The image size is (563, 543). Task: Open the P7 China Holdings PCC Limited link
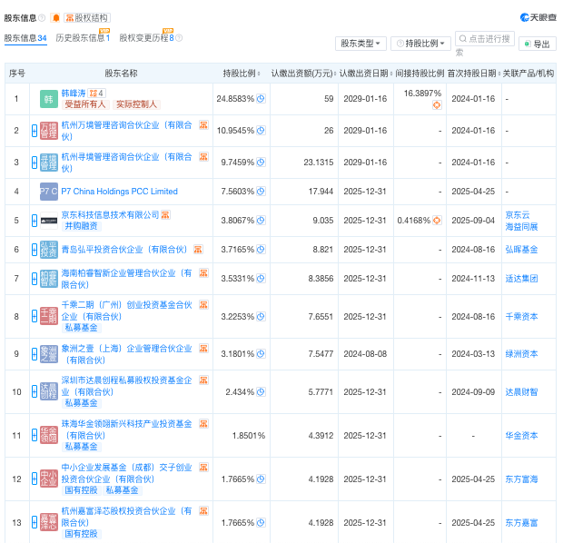[x=119, y=192]
